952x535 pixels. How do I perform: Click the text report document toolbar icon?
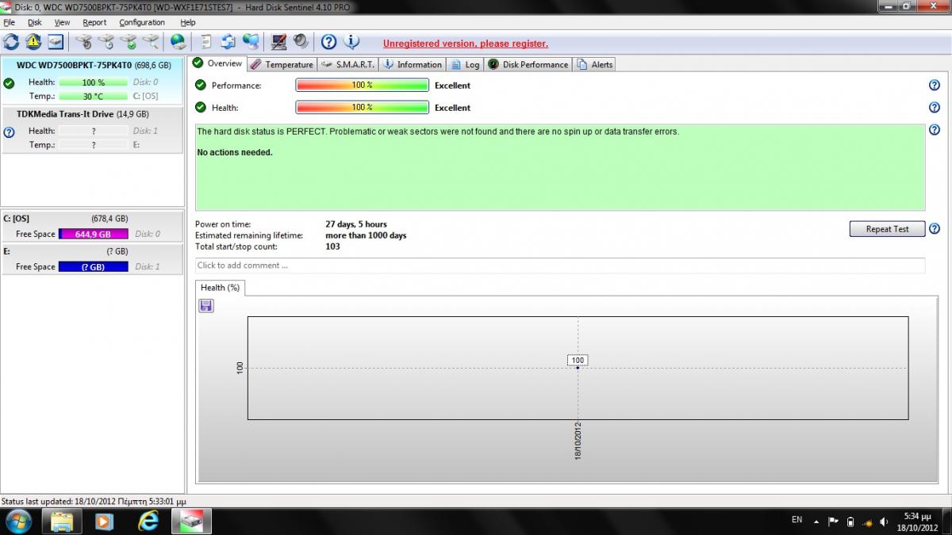(206, 41)
